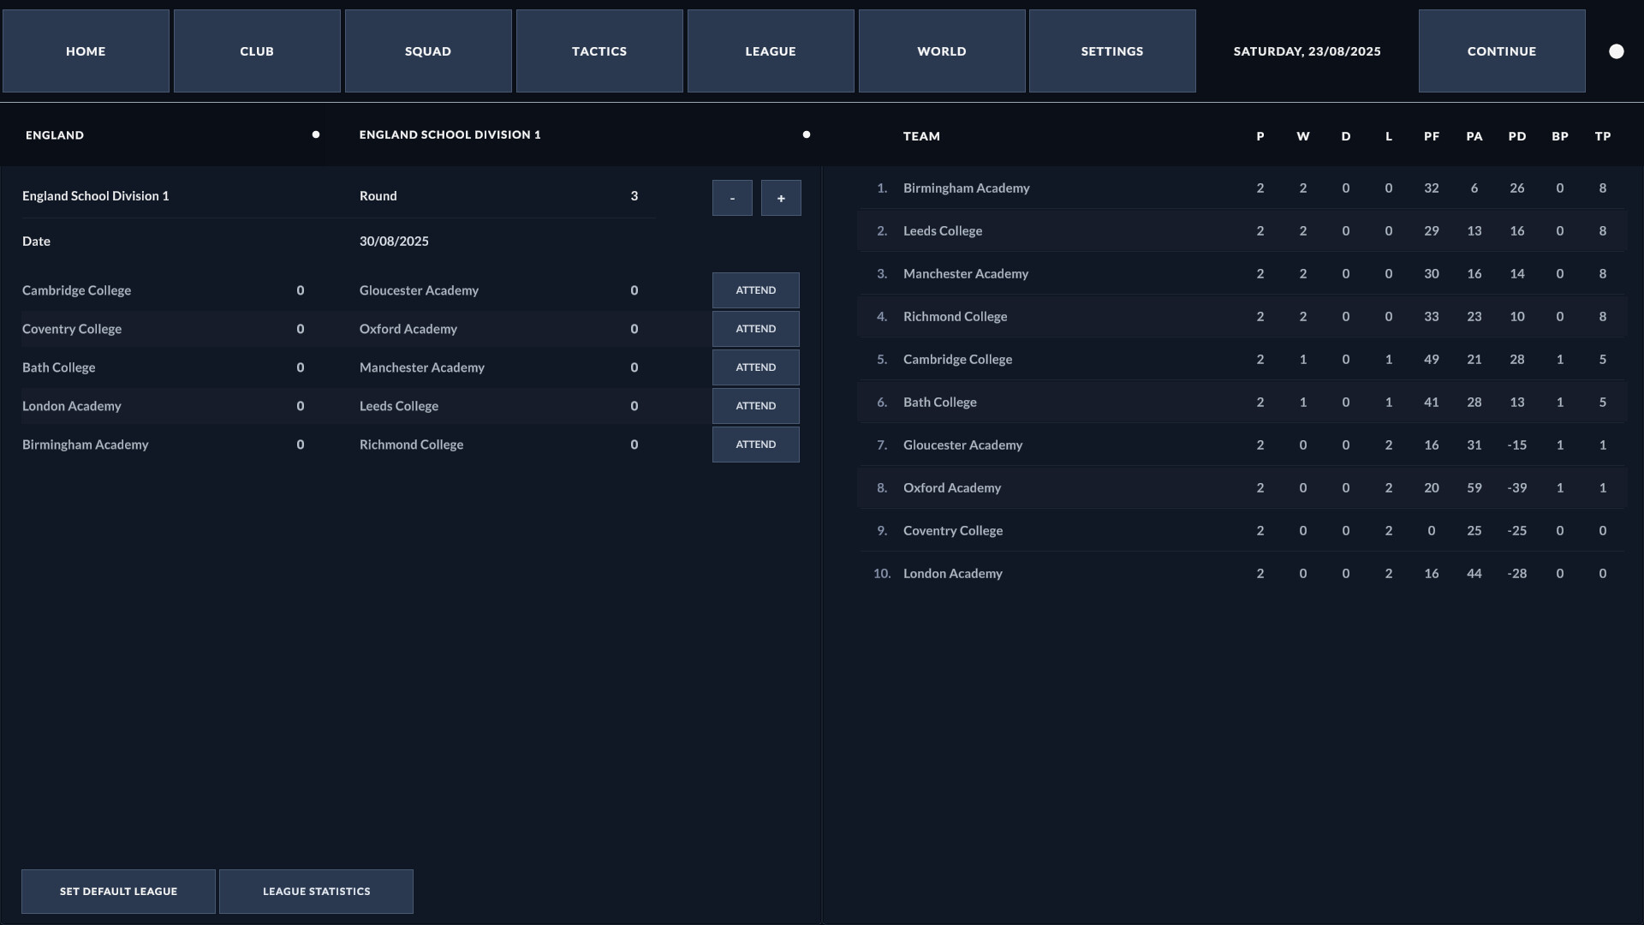Increase the round with the plus button

pyautogui.click(x=781, y=198)
